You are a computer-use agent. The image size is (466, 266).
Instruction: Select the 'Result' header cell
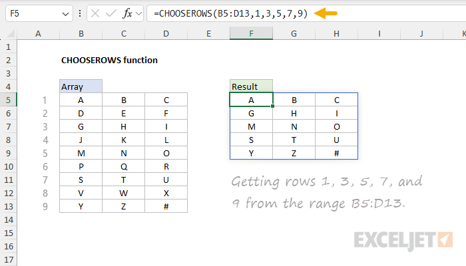[251, 86]
